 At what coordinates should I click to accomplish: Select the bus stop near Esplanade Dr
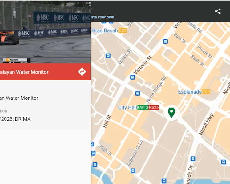[x=193, y=159]
